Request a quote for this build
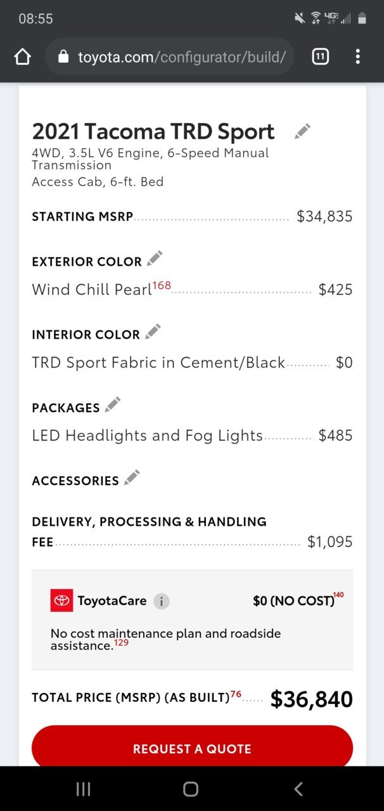Image resolution: width=384 pixels, height=811 pixels. click(x=192, y=748)
